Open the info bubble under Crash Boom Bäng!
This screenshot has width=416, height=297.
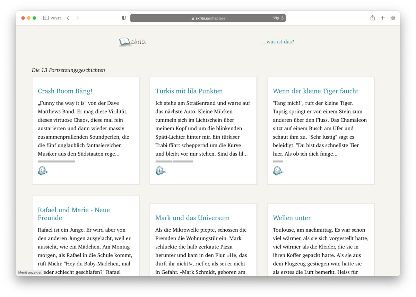pyautogui.click(x=43, y=171)
